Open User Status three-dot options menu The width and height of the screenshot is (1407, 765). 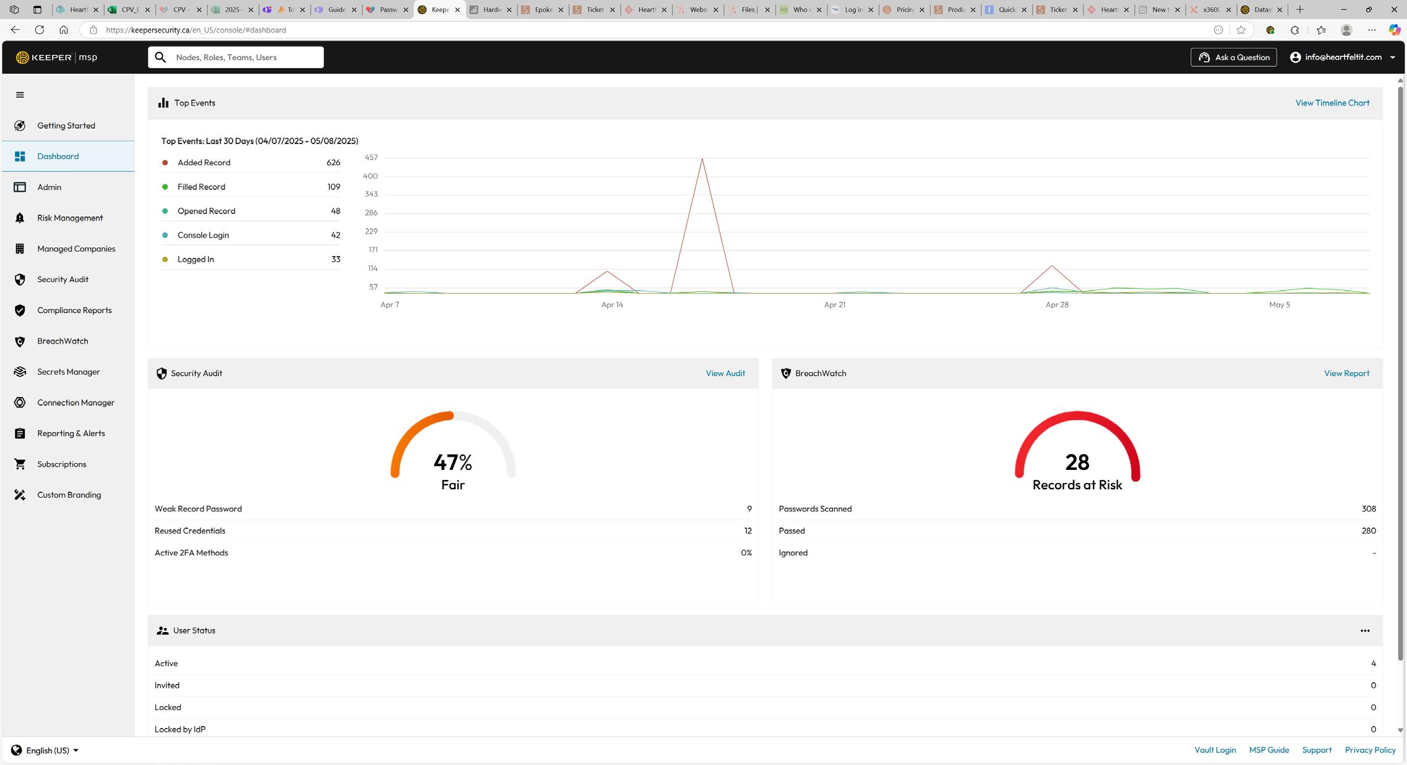coord(1365,631)
